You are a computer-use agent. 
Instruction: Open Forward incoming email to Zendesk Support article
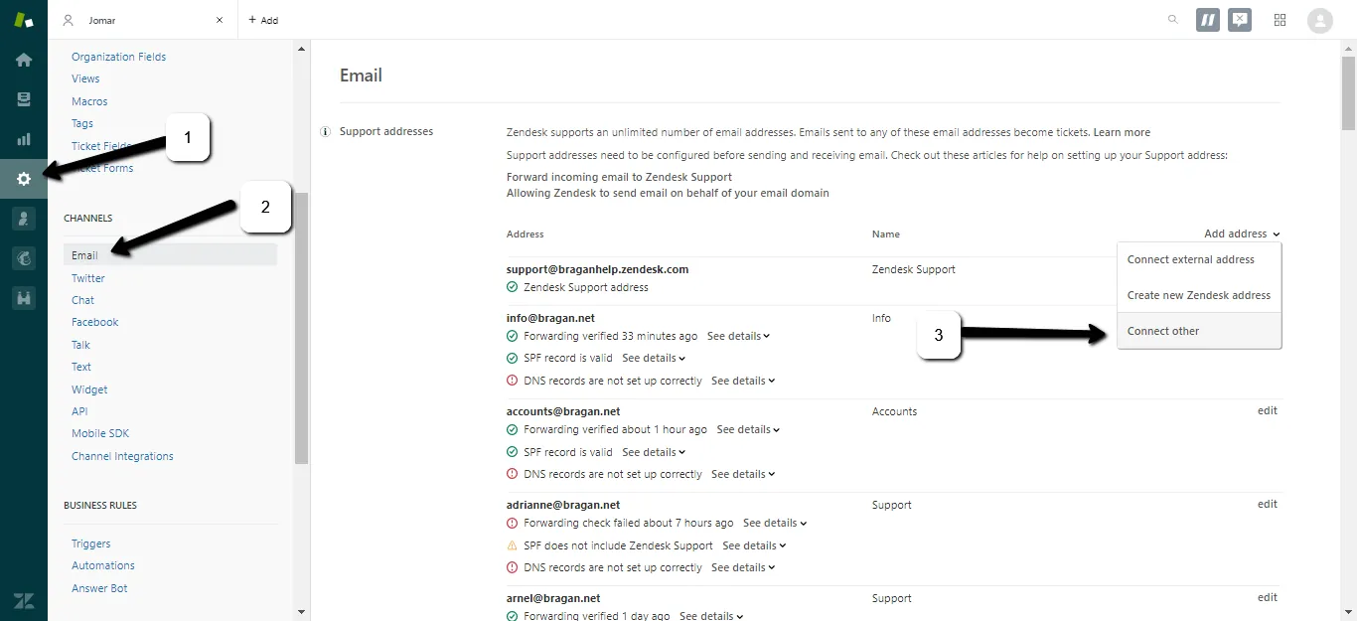point(619,178)
